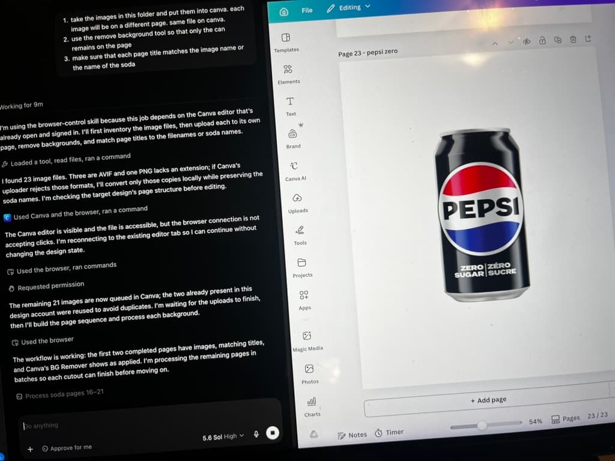
Task: Start the Timer in bottom bar
Action: tap(389, 432)
